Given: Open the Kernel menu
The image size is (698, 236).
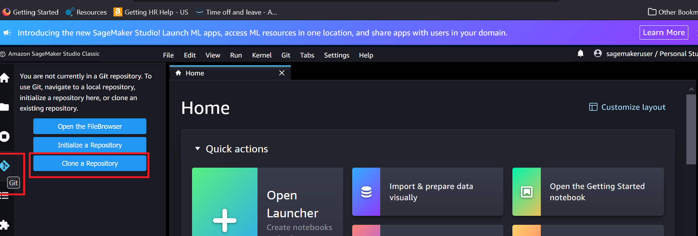Looking at the screenshot, I should (x=262, y=55).
